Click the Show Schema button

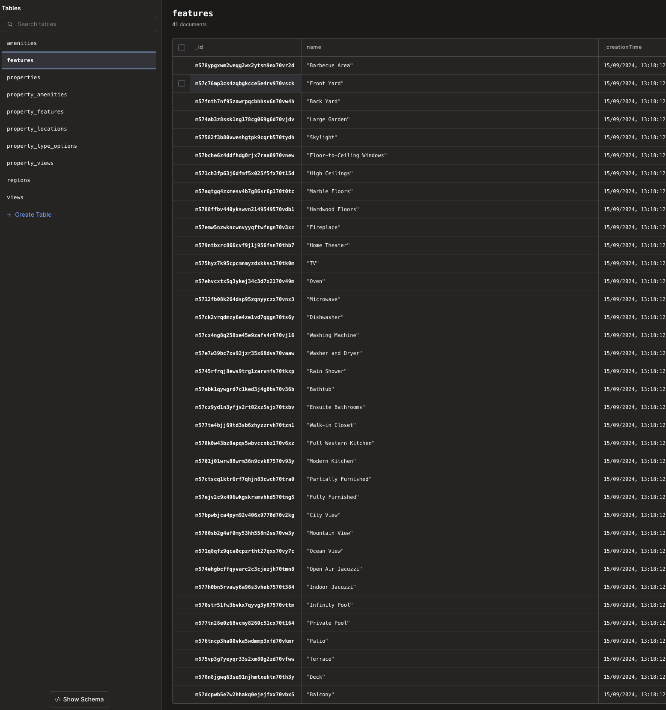pyautogui.click(x=79, y=699)
